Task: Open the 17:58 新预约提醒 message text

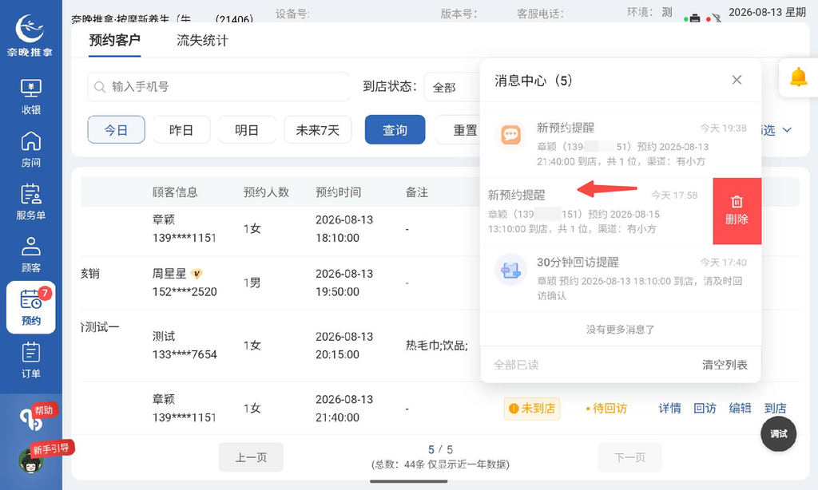Action: click(596, 211)
